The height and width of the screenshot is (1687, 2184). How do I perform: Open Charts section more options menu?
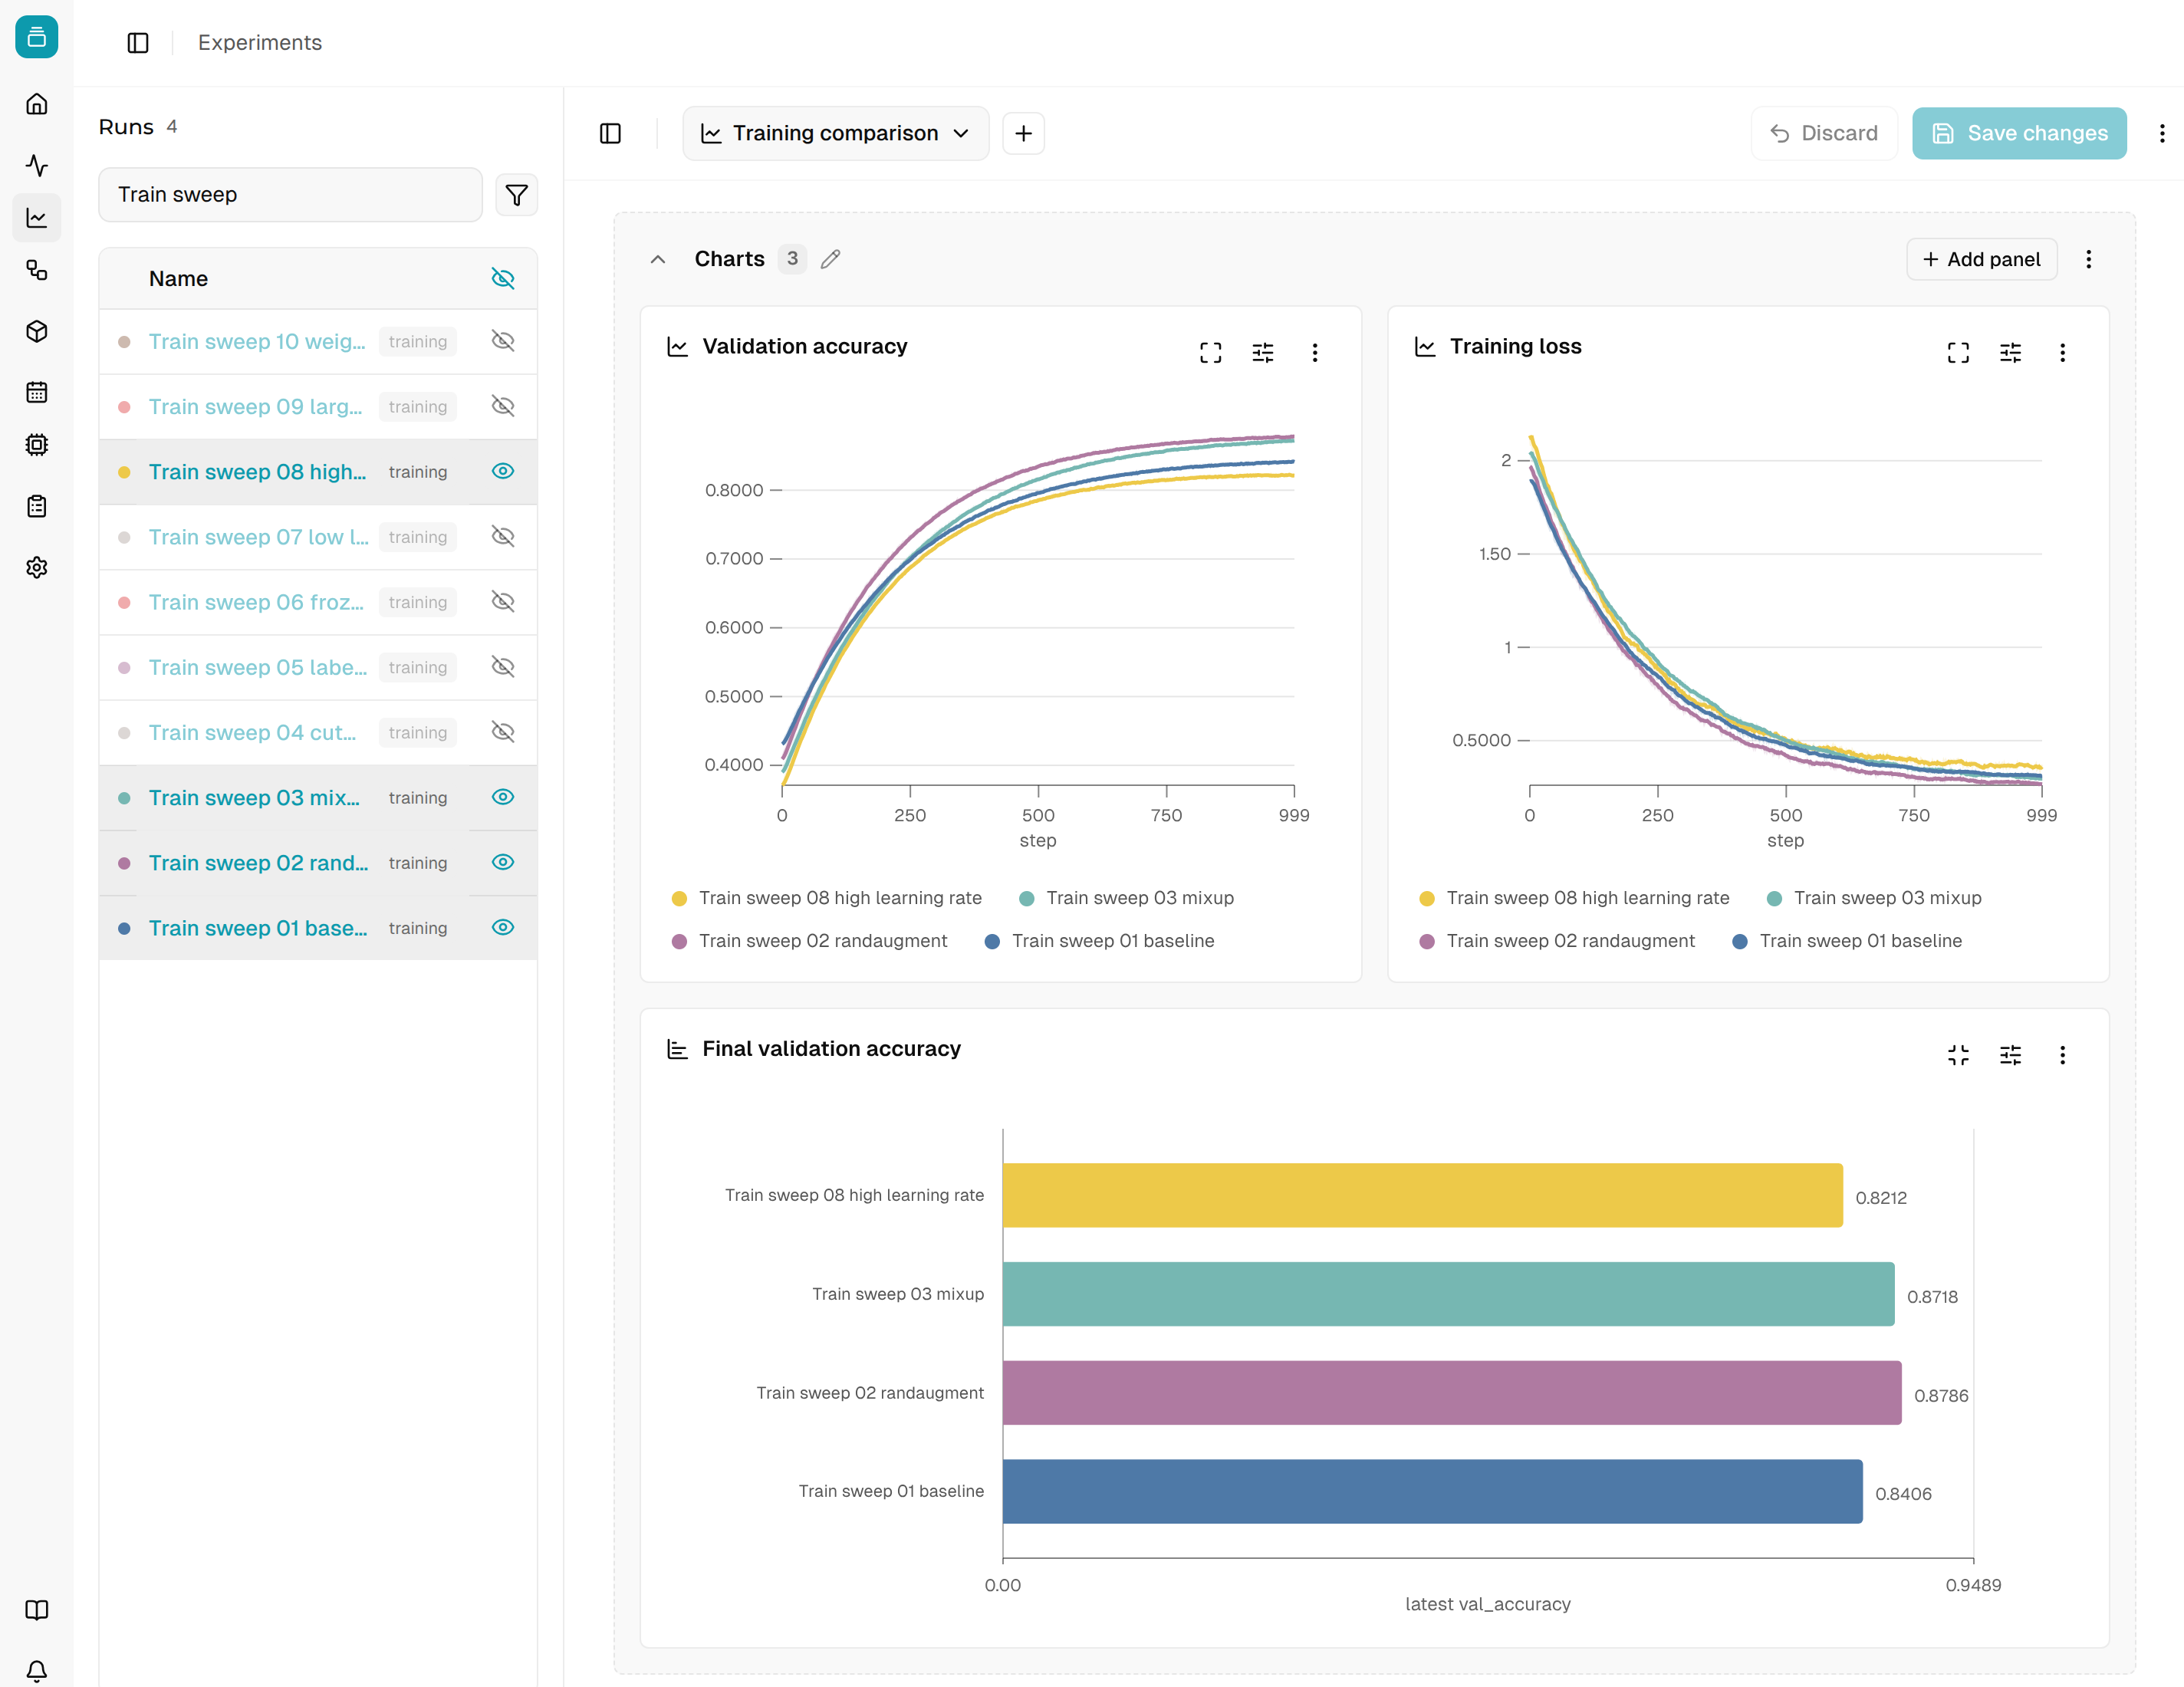coord(2088,259)
